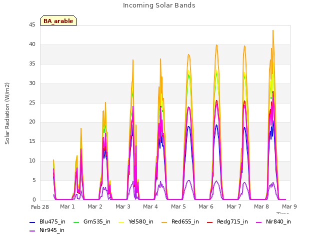Click the Mar 1 x-axis tick label
Screen dimensions: 320x240
click(x=67, y=206)
